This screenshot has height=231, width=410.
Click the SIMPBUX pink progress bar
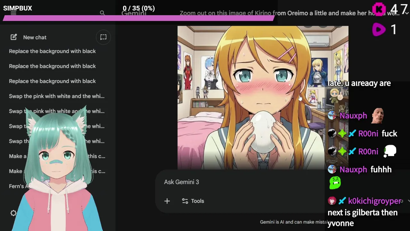pos(138,18)
